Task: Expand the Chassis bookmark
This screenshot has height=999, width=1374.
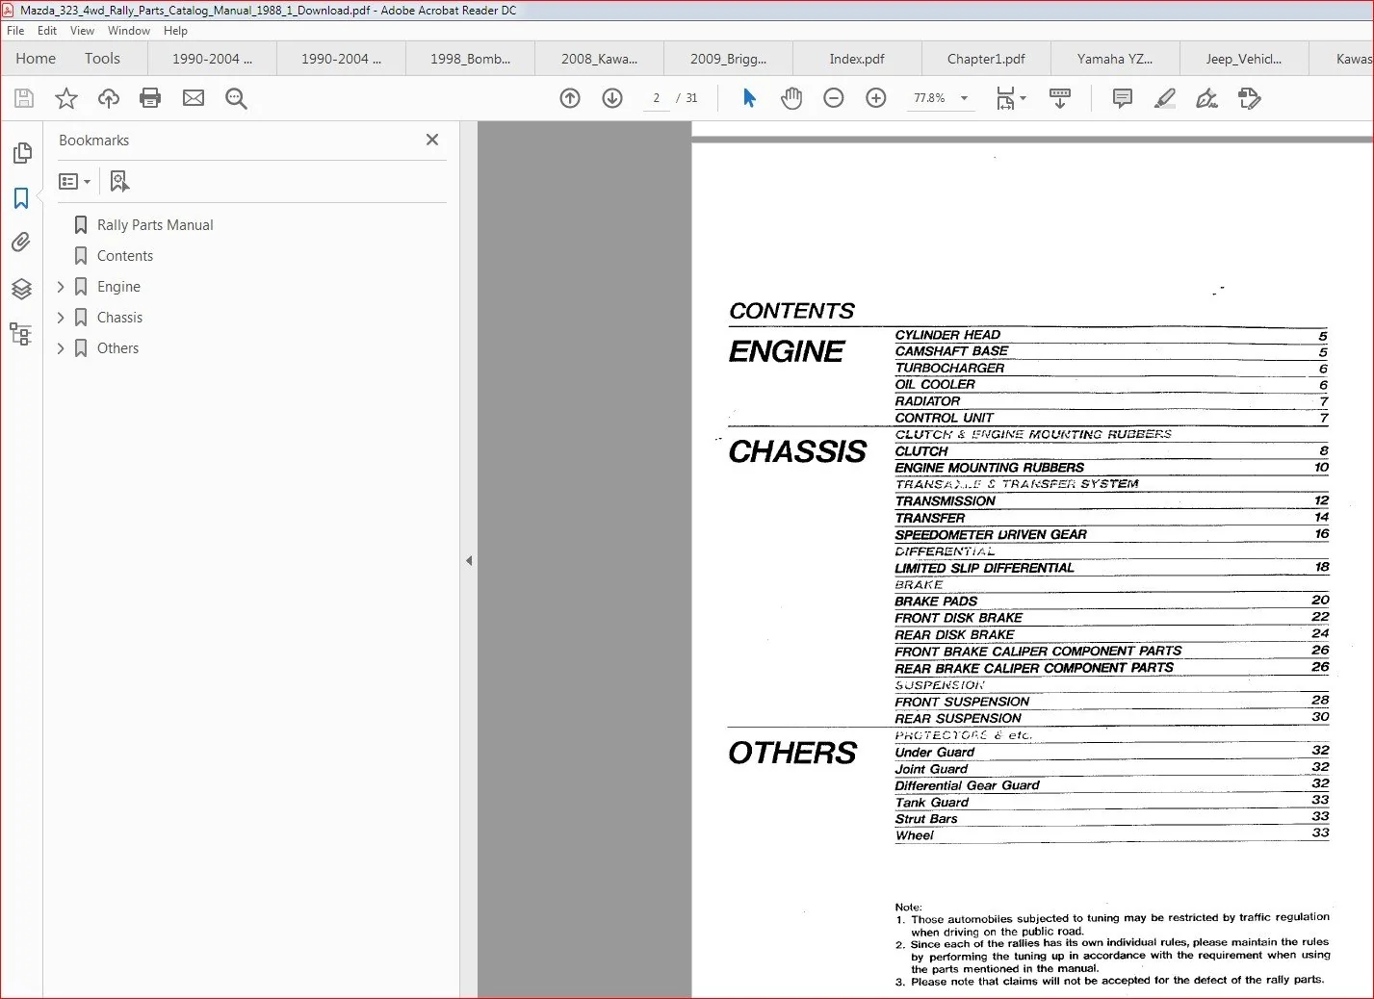Action: [61, 318]
